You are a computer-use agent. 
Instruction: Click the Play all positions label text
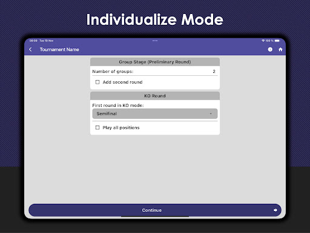tap(121, 127)
